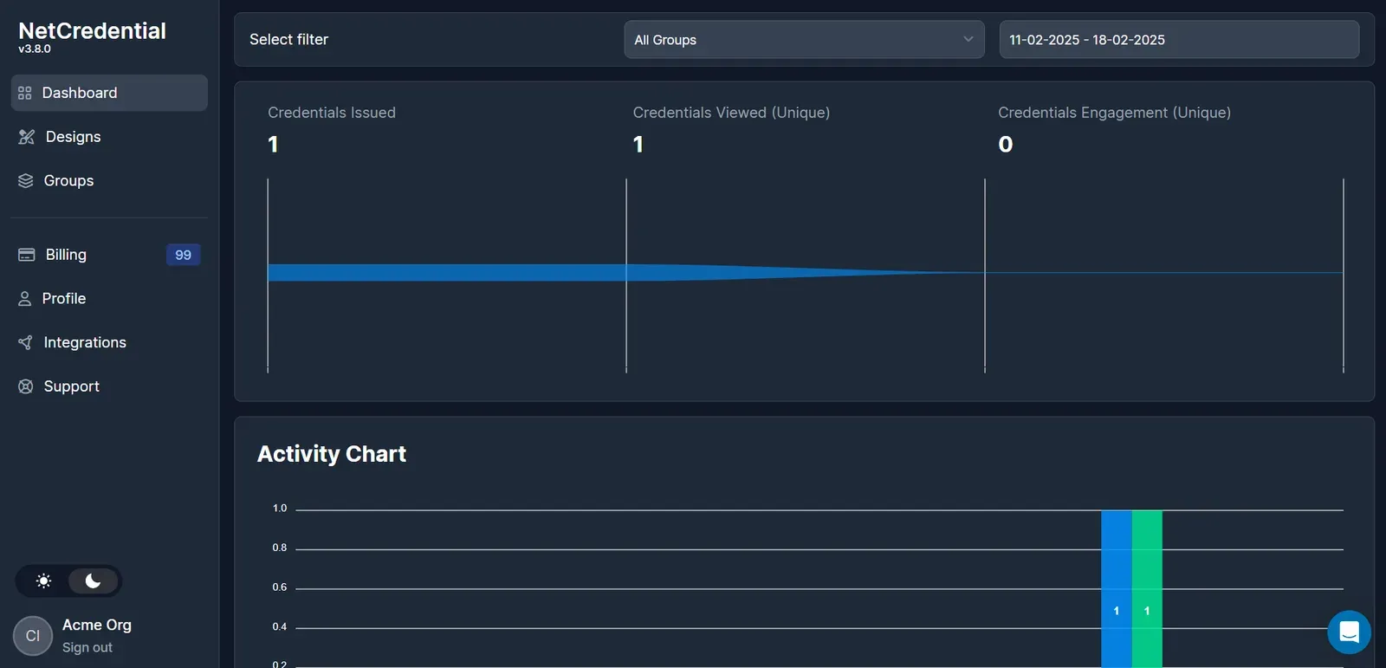Click the Credentials Engagement value 0
The height and width of the screenshot is (668, 1386).
coord(1006,144)
